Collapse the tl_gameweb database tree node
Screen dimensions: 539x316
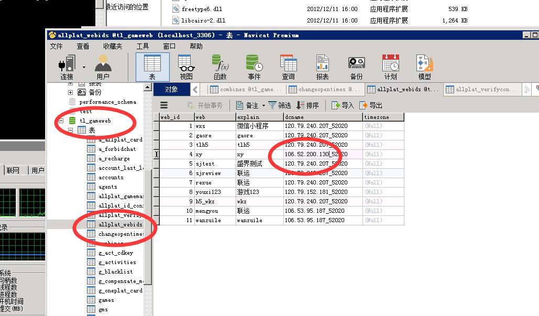(x=61, y=121)
